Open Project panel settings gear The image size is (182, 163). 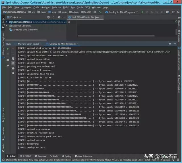[59, 17]
